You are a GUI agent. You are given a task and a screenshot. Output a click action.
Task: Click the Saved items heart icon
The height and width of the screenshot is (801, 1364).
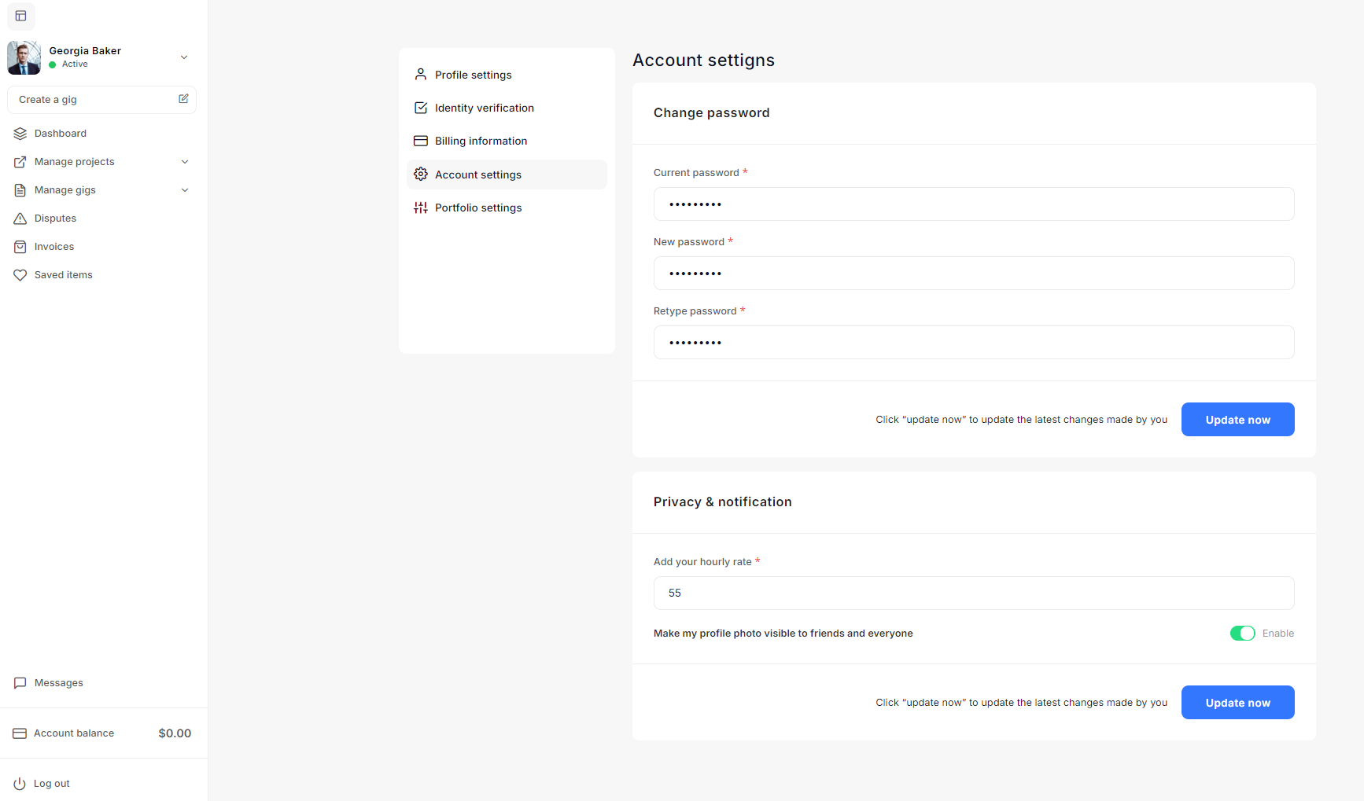20,275
